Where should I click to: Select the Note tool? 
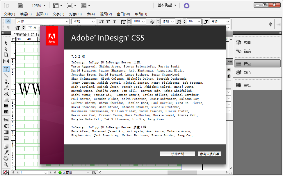(x=6, y=146)
